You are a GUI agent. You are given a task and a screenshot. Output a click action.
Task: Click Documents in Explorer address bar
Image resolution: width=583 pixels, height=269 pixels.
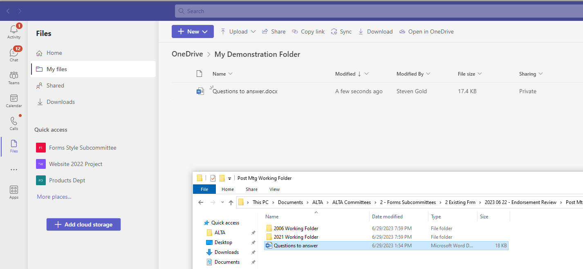(x=290, y=202)
